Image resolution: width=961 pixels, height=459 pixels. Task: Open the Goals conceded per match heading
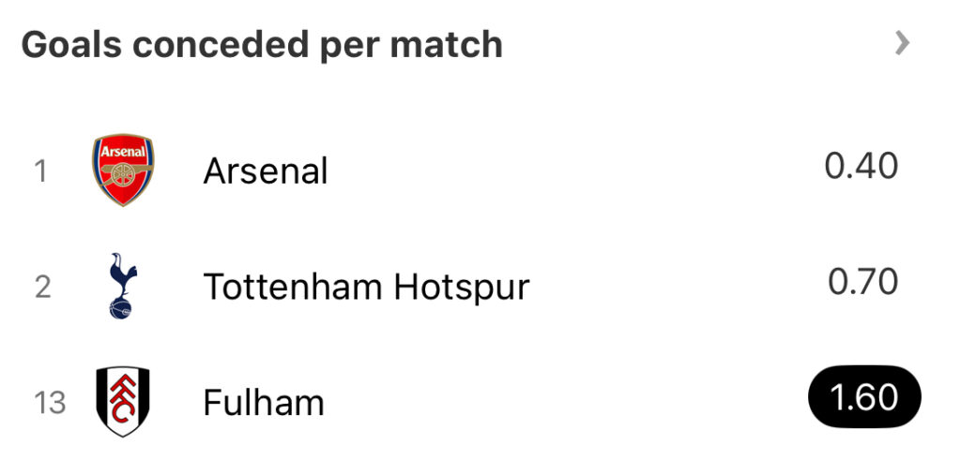[x=262, y=44]
